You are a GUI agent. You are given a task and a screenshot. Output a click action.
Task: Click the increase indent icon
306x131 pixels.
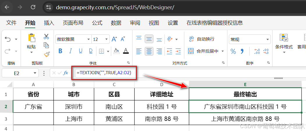[x=178, y=51]
